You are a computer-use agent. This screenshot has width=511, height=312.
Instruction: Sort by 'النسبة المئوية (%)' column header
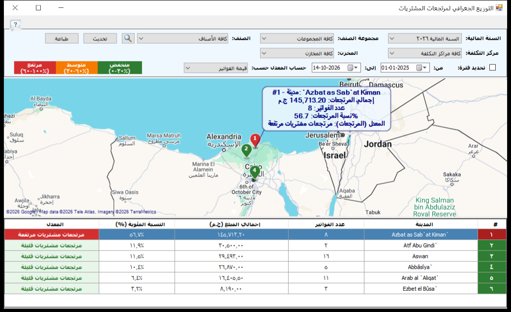137,224
